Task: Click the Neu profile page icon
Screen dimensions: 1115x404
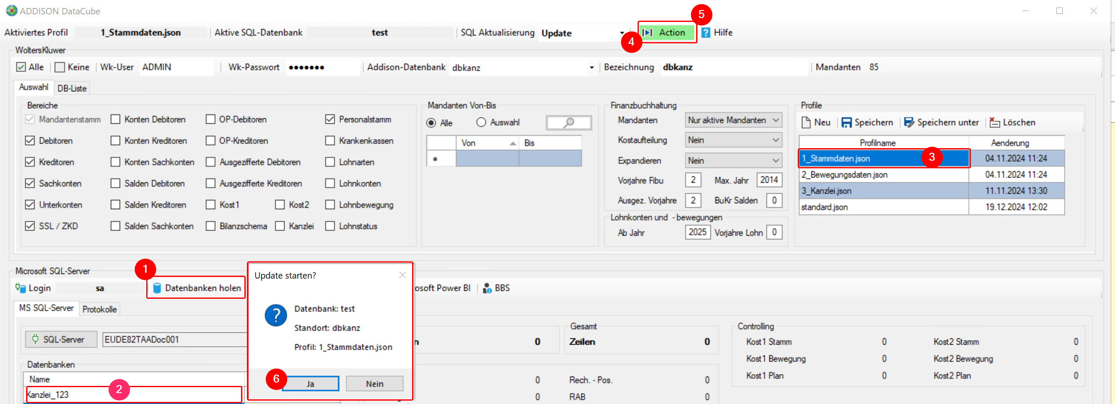Action: (806, 123)
